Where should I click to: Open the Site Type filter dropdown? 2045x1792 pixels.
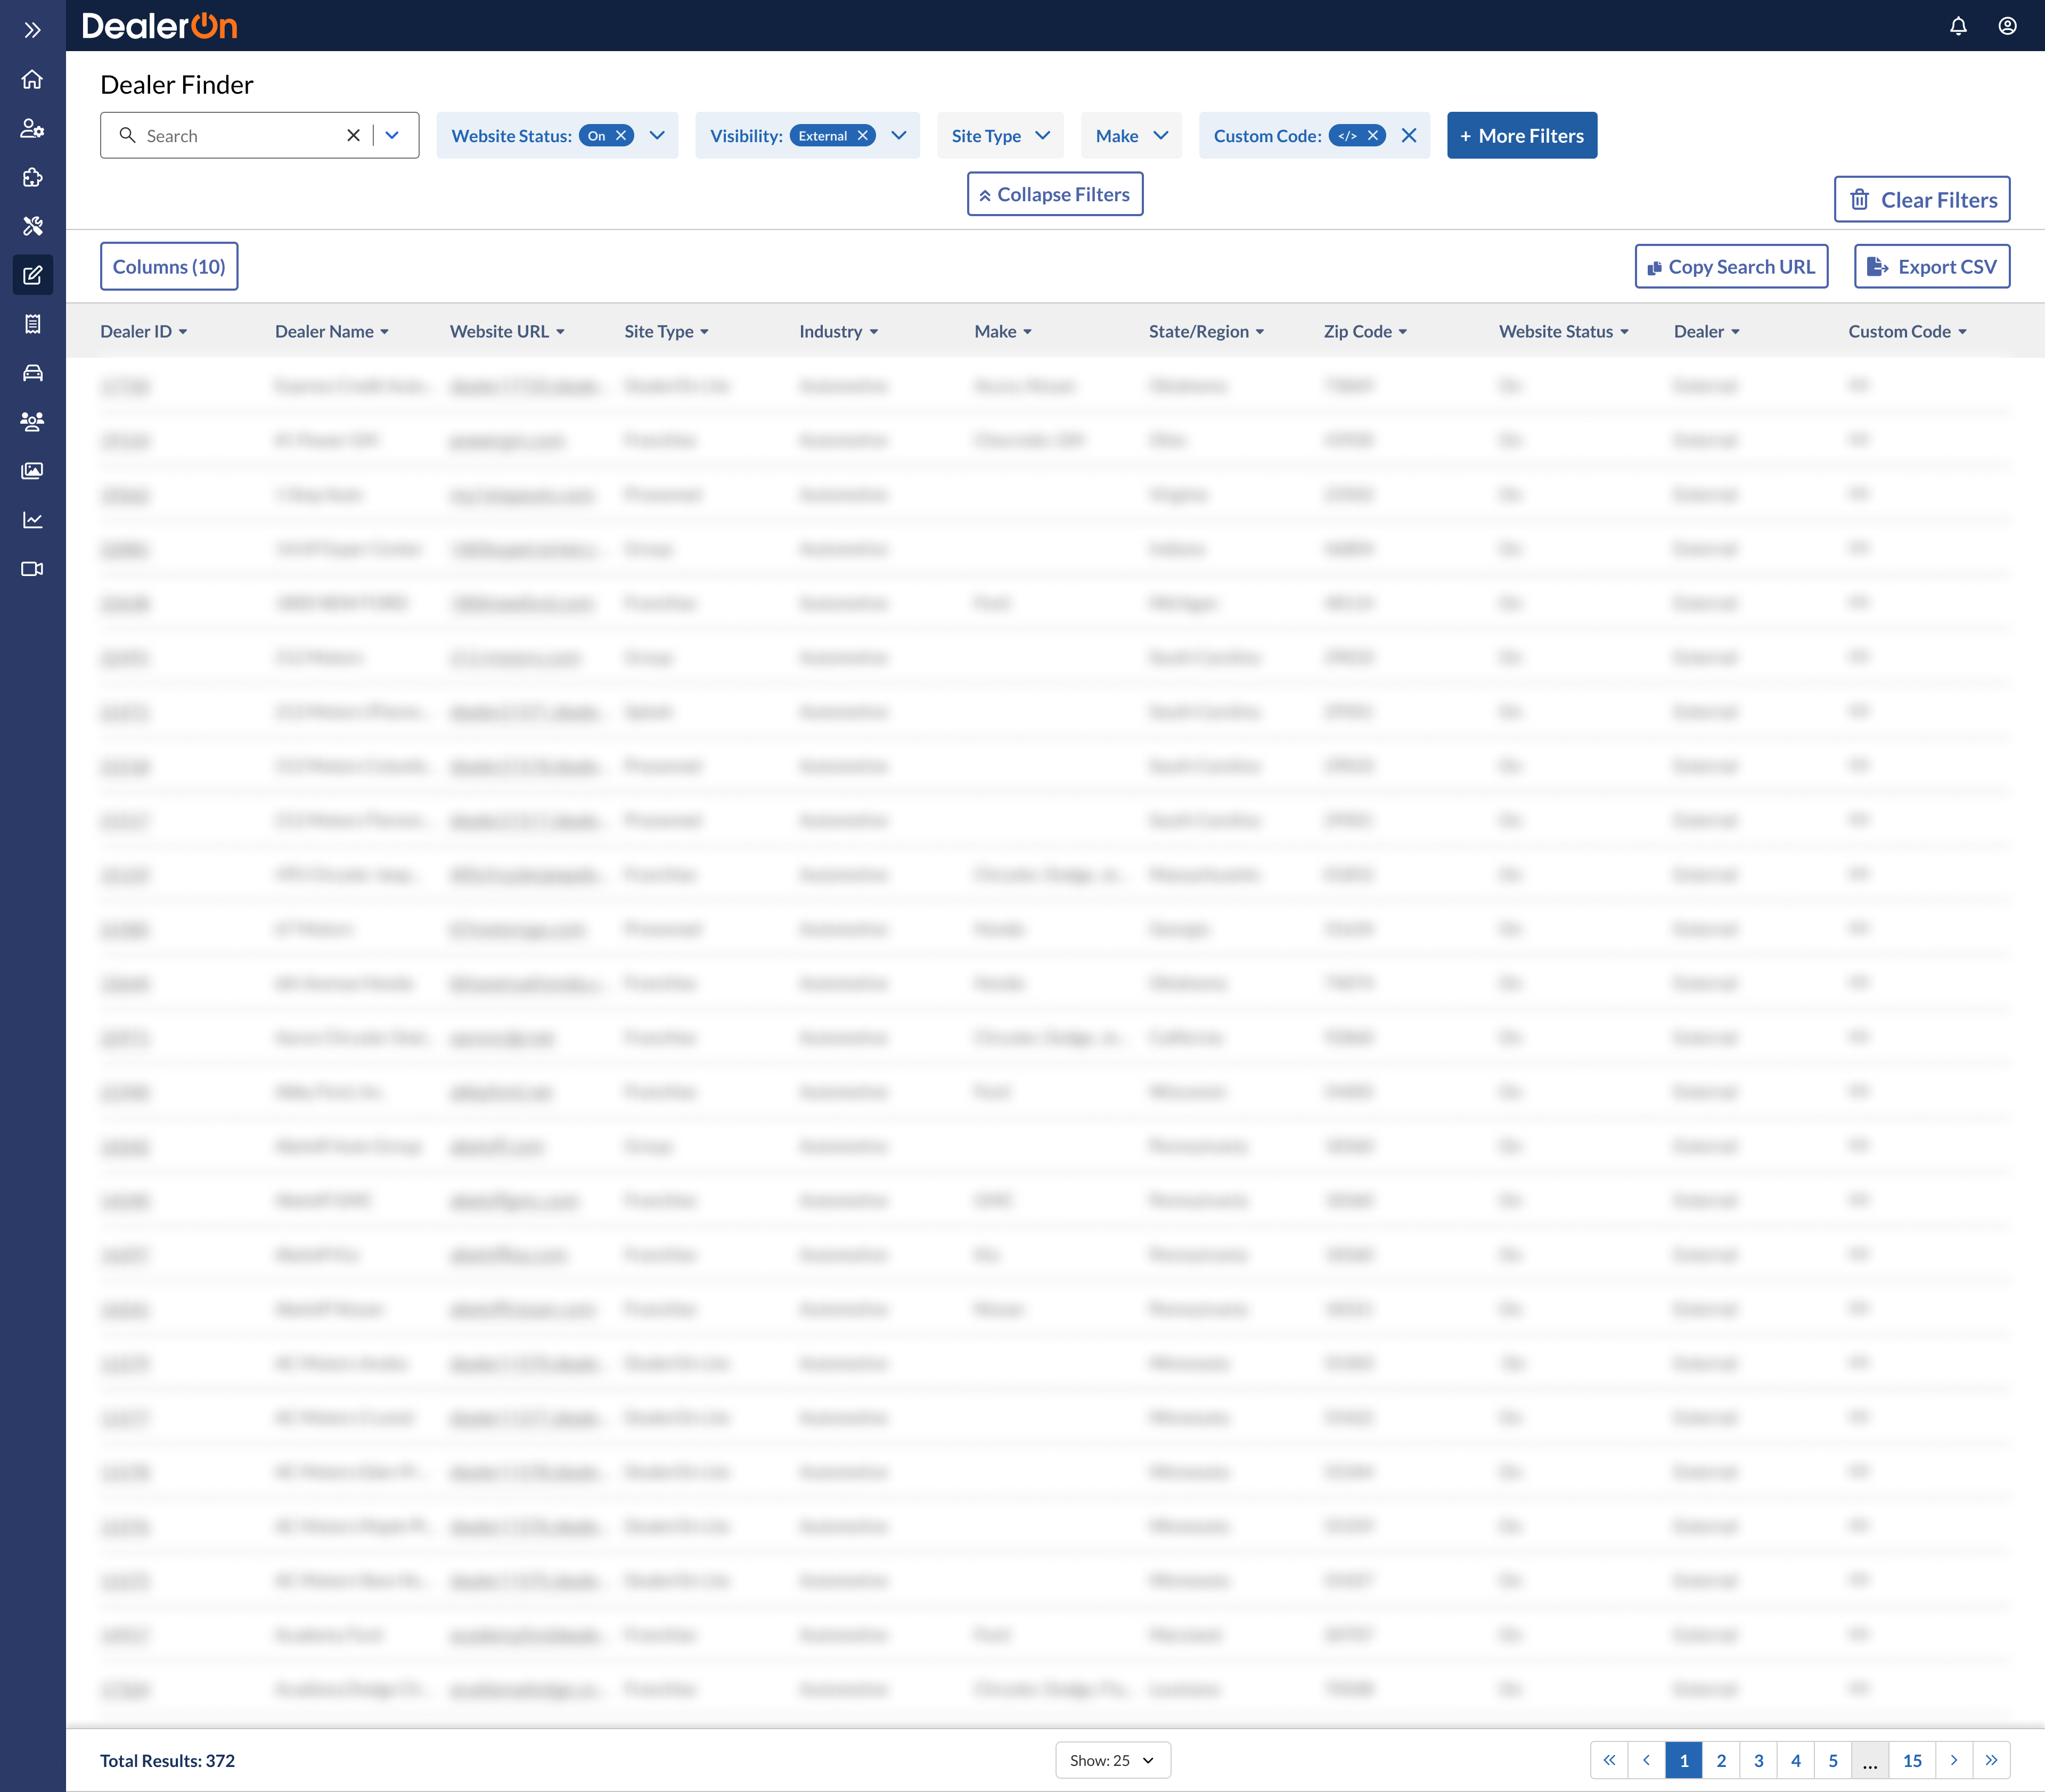1000,136
